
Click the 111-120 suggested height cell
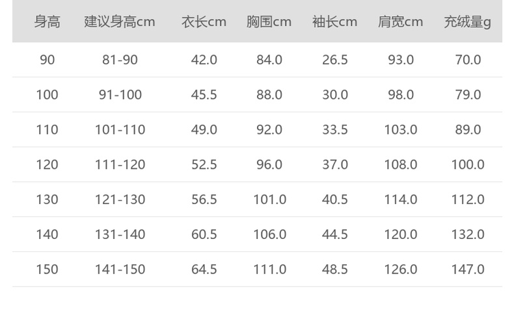click(120, 165)
